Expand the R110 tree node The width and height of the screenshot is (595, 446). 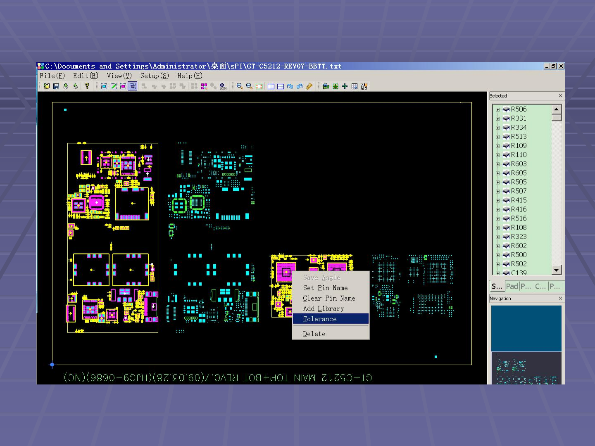click(x=497, y=155)
